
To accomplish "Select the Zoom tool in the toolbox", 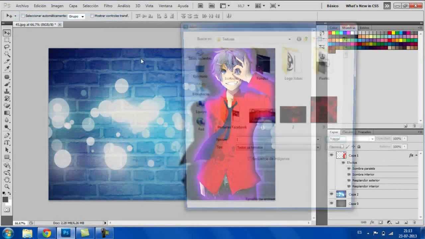I will pos(7,187).
